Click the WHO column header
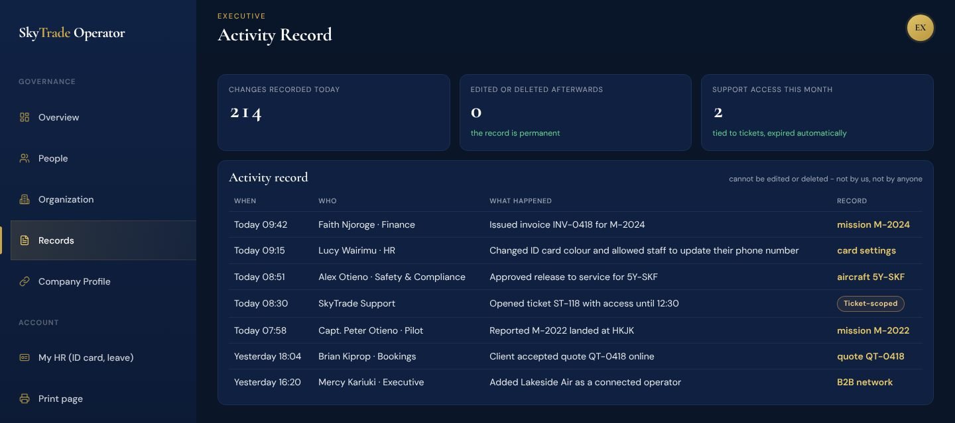Image resolution: width=955 pixels, height=423 pixels. (328, 201)
